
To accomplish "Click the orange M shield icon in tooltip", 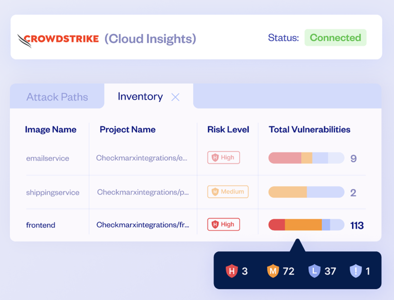I will [273, 271].
